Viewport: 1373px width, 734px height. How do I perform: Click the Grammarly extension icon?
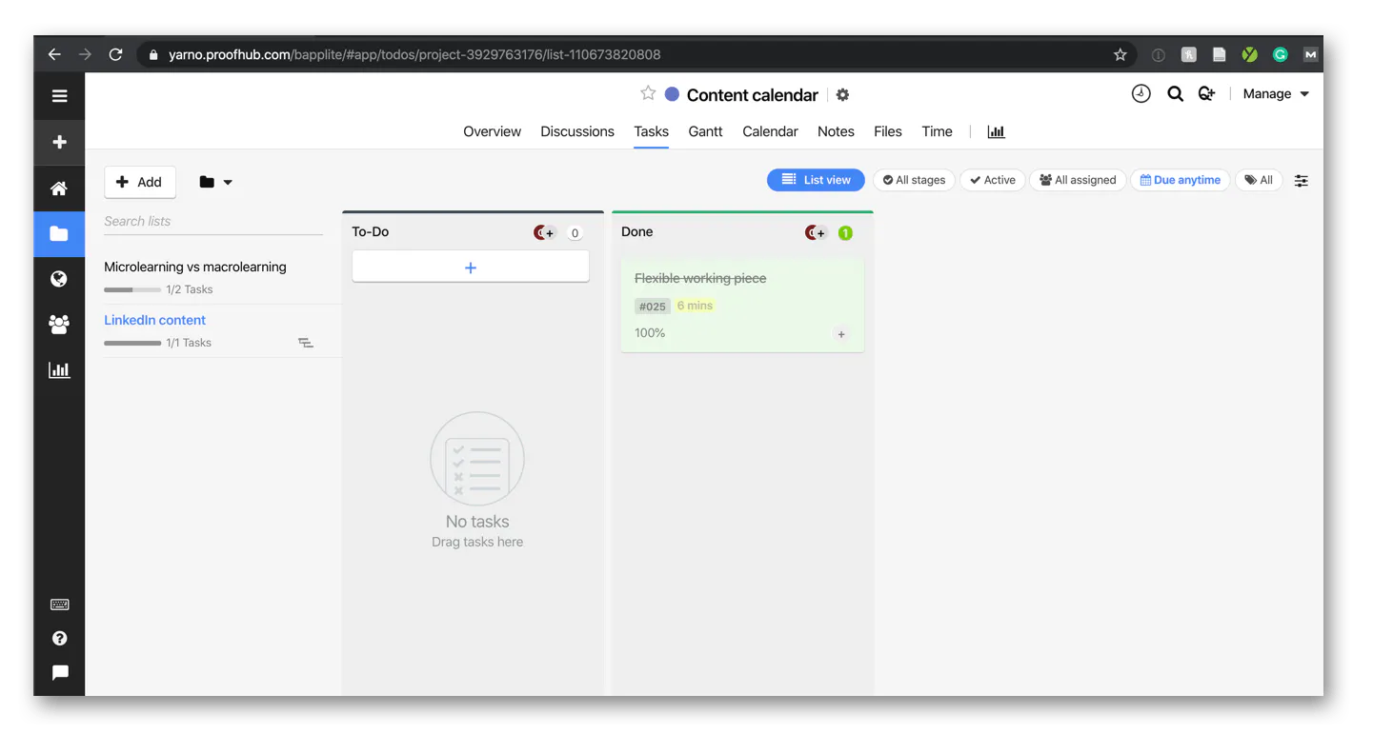pyautogui.click(x=1280, y=54)
